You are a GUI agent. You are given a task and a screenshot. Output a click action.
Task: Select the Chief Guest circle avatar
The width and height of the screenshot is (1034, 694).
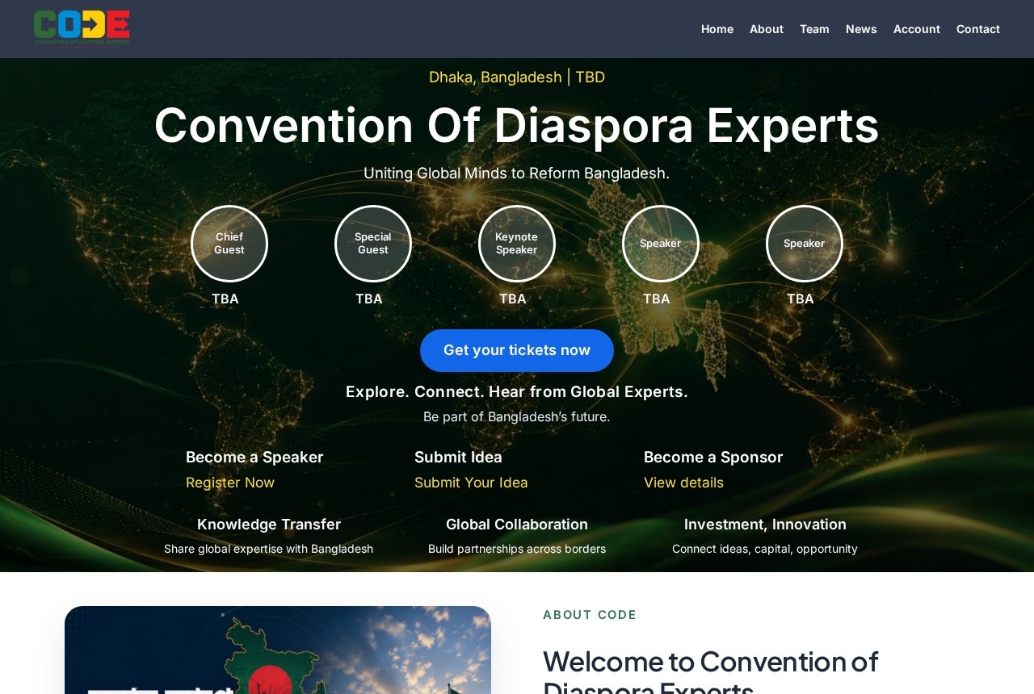pos(229,244)
